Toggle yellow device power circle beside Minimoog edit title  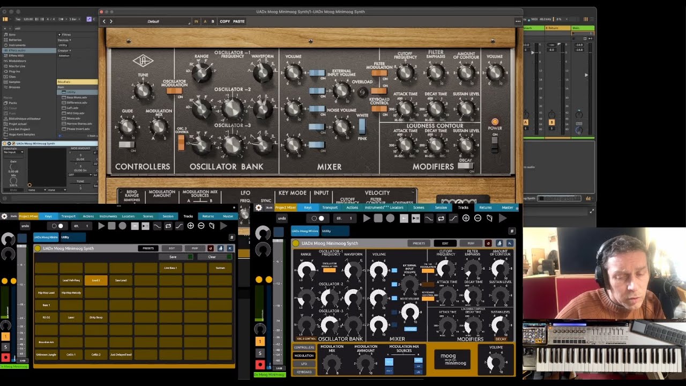pos(295,243)
